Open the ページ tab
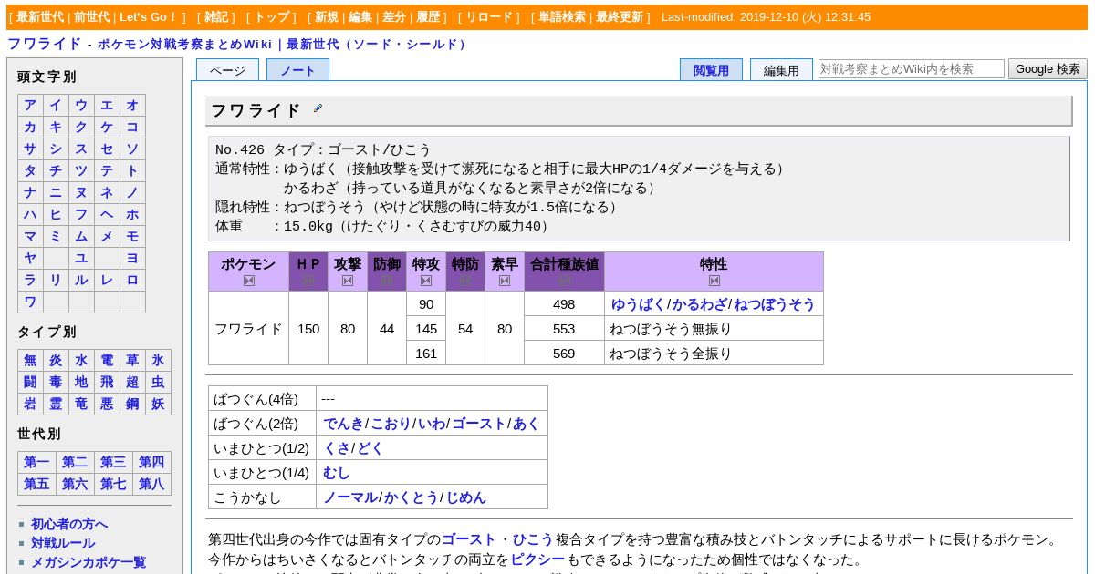1095x574 pixels. tap(227, 70)
